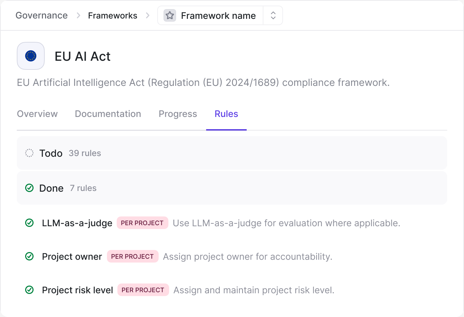Click the PER PROJECT badge on Project risk level
This screenshot has width=464, height=317.
[x=143, y=290]
